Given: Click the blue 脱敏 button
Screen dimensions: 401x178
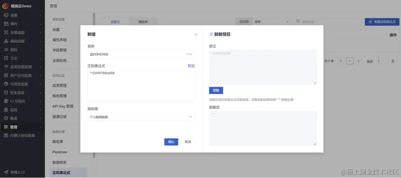Looking at the screenshot, I should [x=216, y=90].
